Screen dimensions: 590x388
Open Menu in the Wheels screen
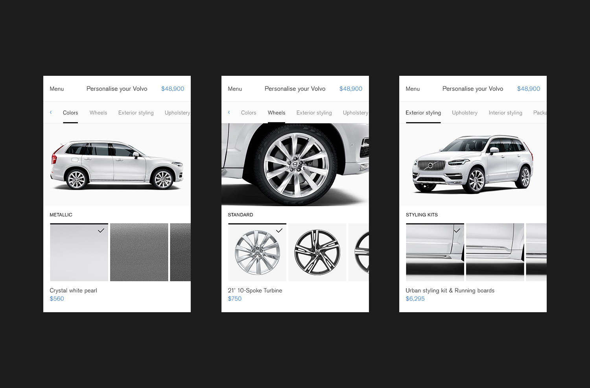tap(235, 89)
